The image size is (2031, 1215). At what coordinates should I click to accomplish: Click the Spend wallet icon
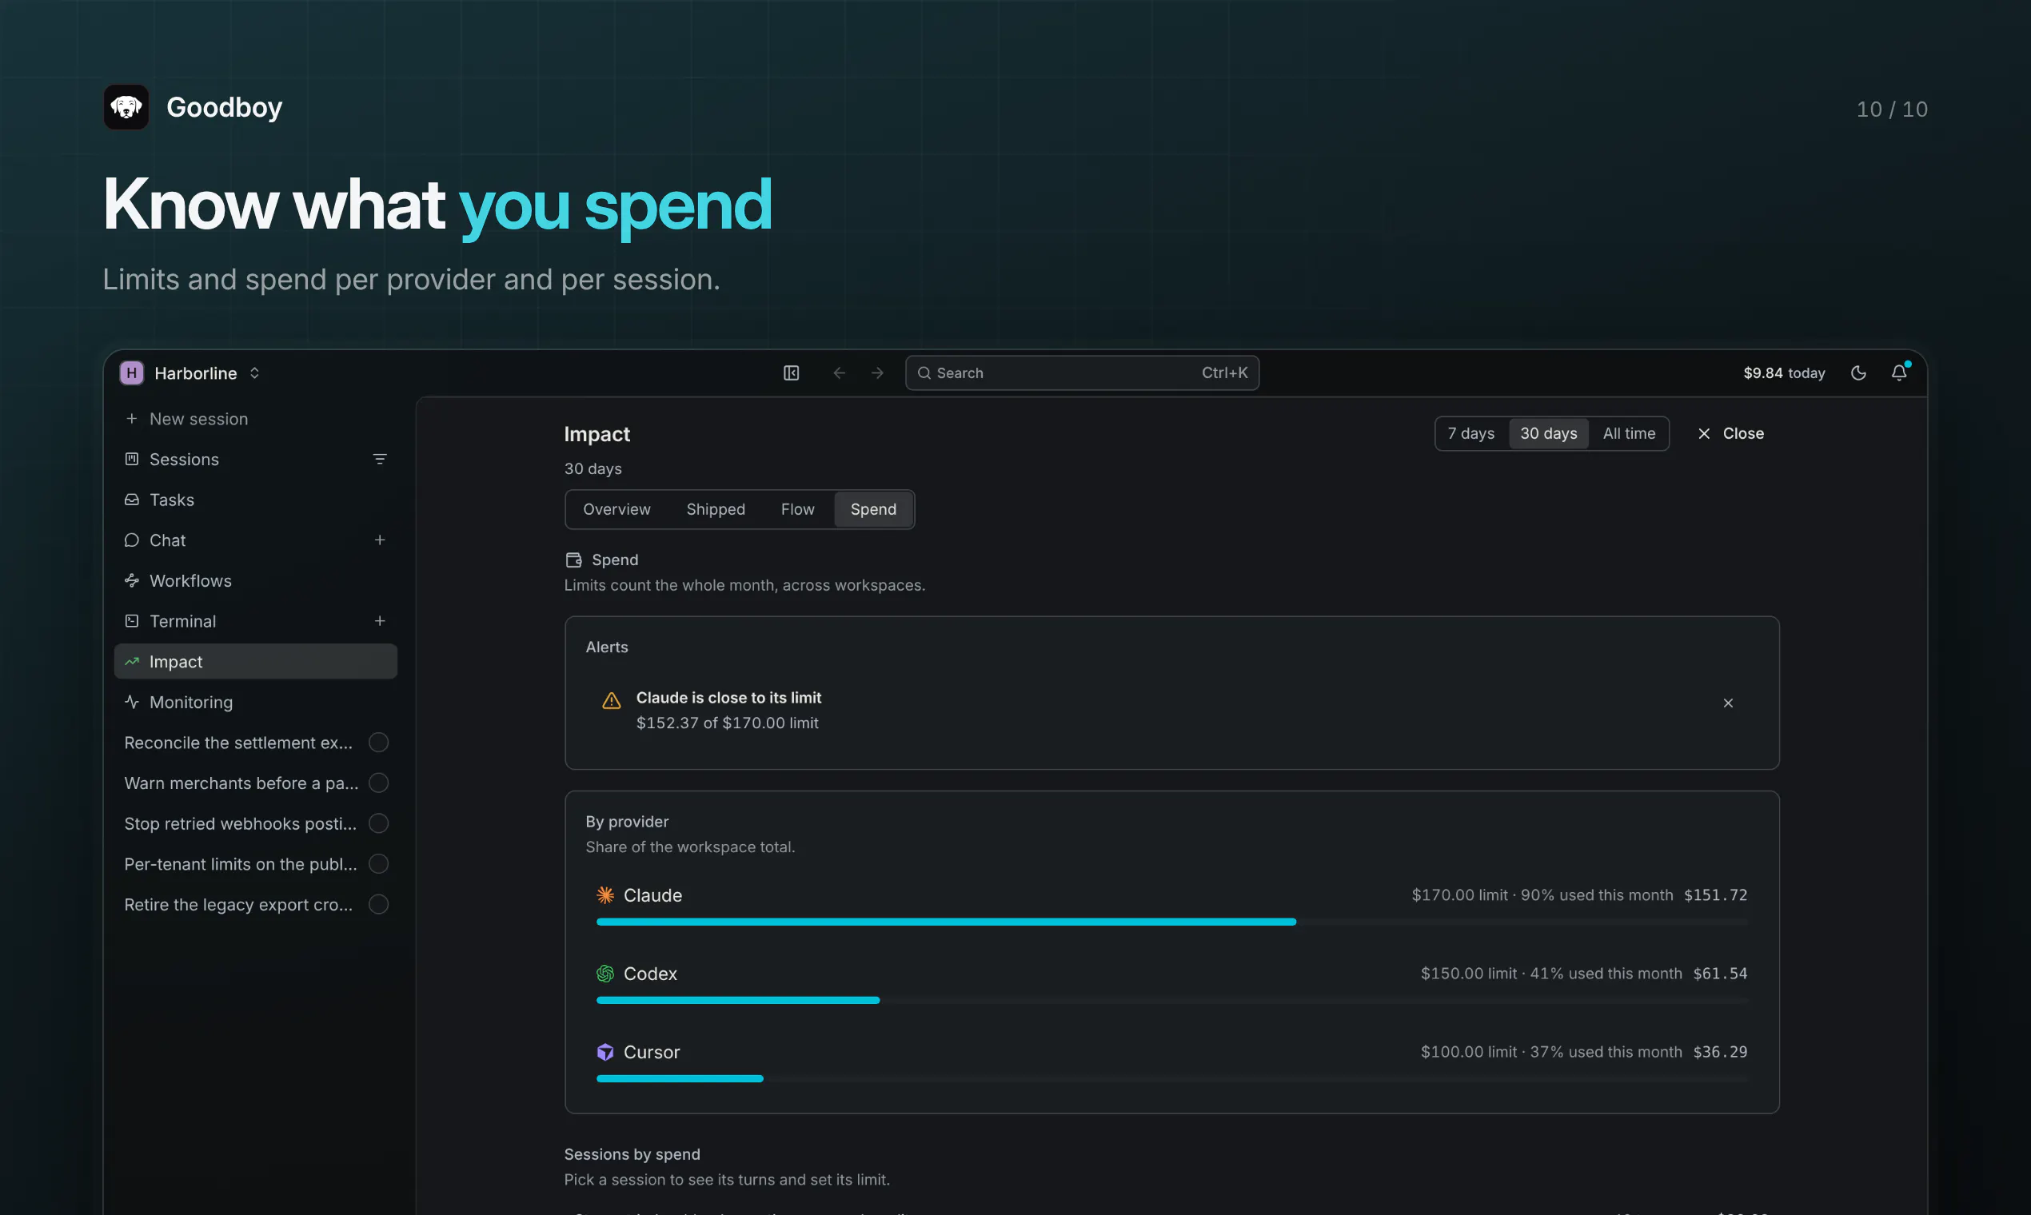574,560
